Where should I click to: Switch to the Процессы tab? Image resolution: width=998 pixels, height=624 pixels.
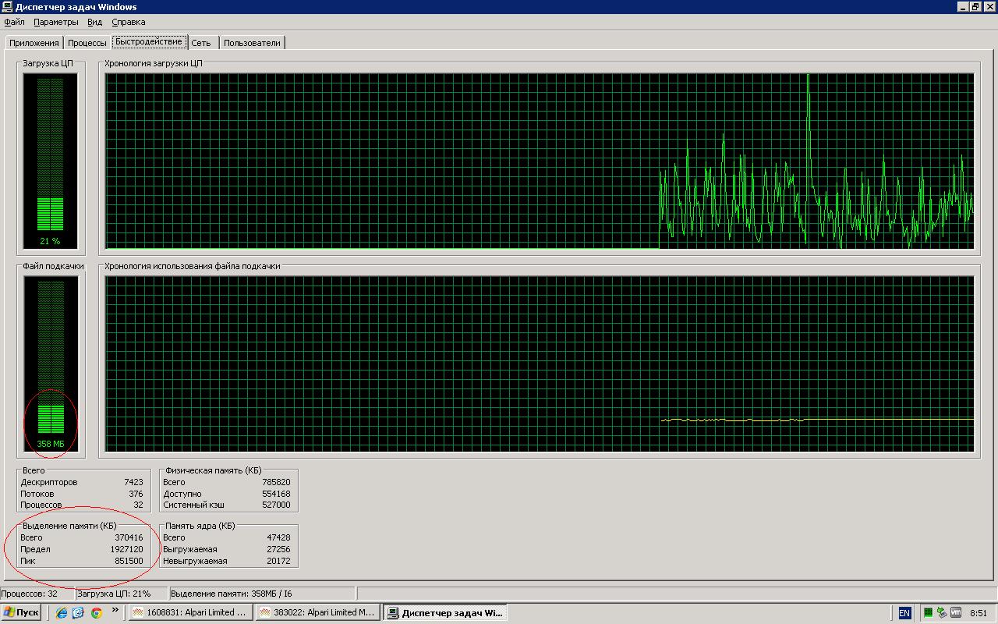87,43
